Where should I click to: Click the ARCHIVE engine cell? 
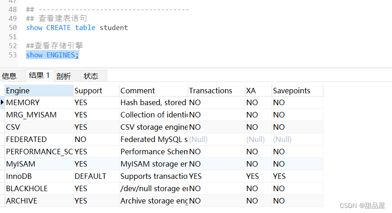[x=39, y=201]
